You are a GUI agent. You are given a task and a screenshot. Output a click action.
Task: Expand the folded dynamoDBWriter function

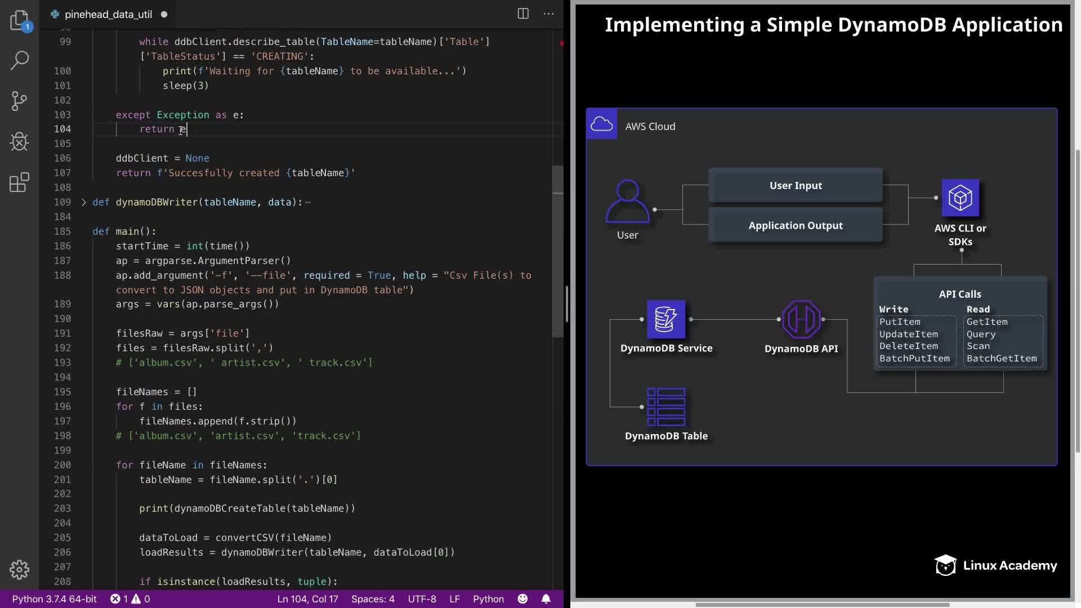click(84, 202)
